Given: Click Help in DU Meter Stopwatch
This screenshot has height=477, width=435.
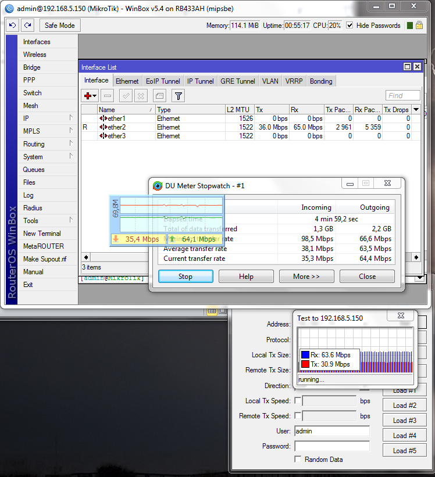Looking at the screenshot, I should 246,276.
